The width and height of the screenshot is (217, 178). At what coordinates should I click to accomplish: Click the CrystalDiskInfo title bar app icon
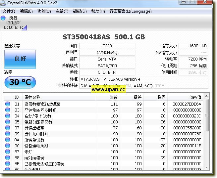point(3,3)
